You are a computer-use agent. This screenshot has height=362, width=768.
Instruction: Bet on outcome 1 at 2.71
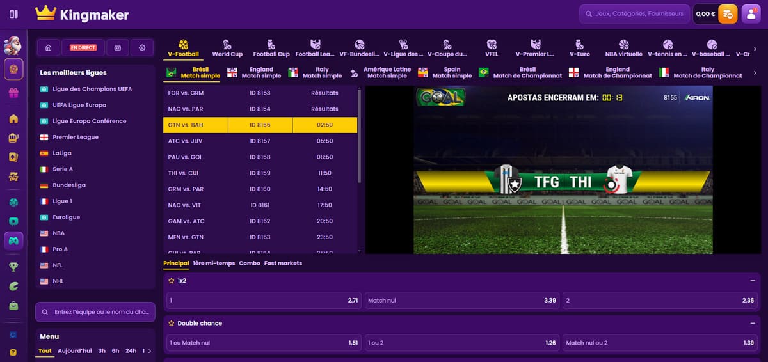coord(264,301)
